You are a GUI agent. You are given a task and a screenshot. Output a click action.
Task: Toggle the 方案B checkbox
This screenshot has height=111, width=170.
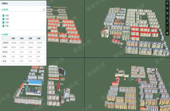tap(3, 22)
